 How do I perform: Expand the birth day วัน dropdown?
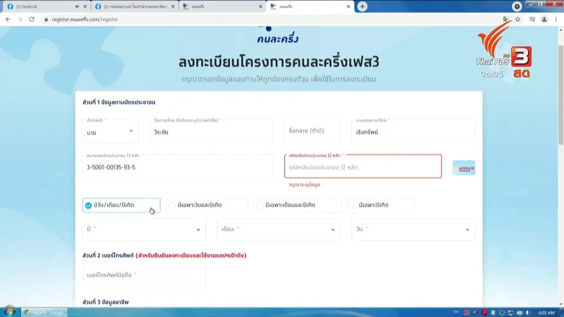point(413,230)
